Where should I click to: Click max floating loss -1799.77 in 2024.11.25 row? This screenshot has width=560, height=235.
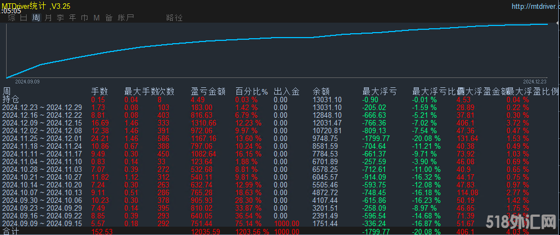pos(376,138)
